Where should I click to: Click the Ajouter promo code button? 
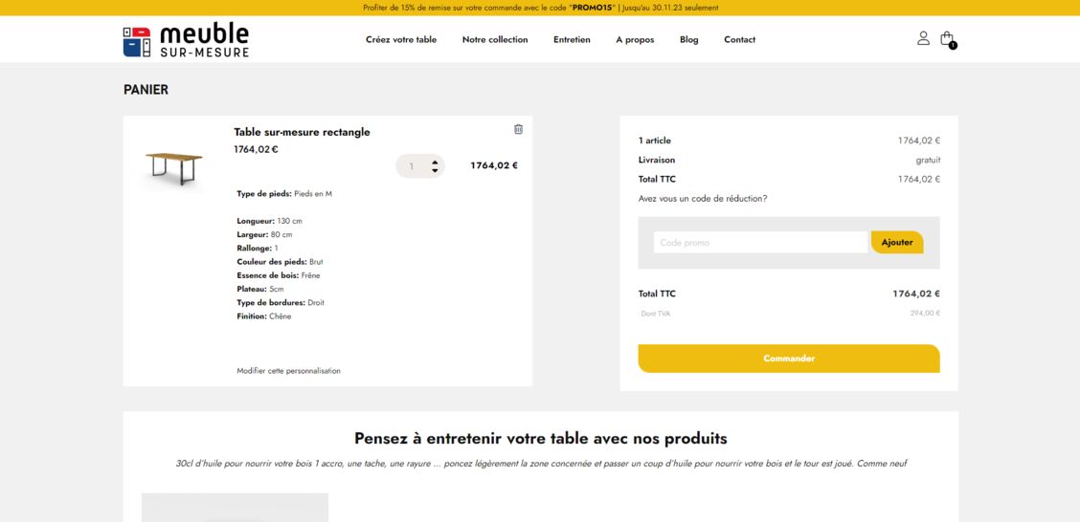[897, 242]
